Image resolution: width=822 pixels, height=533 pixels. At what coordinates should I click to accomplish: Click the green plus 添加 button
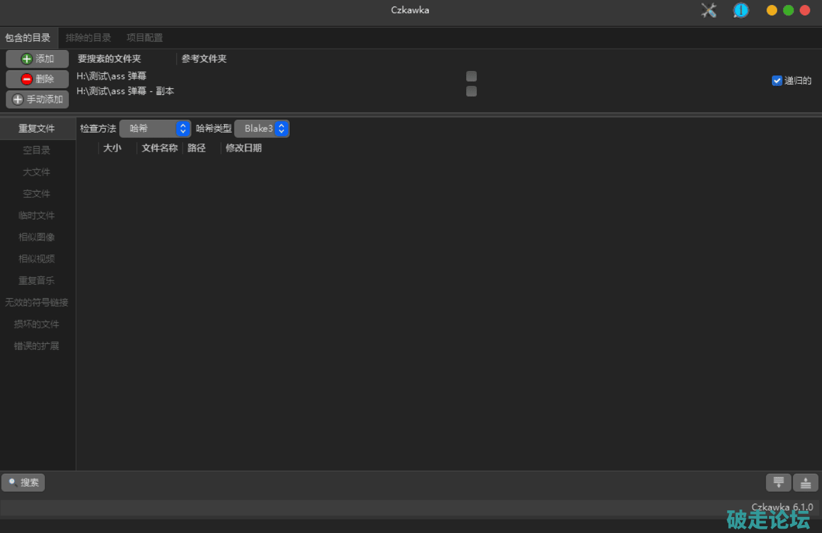[x=38, y=59]
